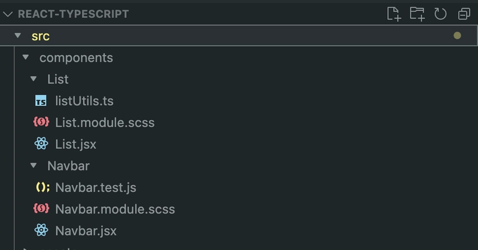Click the React icon beside Navbar.jsx
This screenshot has height=250, width=478.
41,230
